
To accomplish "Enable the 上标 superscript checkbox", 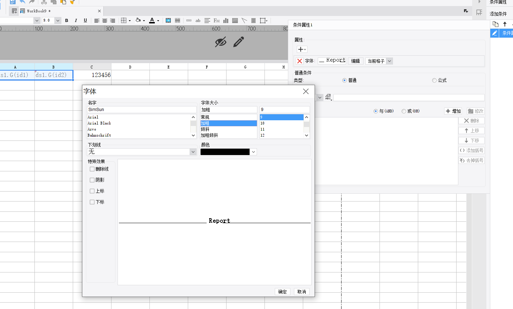I will tap(92, 191).
